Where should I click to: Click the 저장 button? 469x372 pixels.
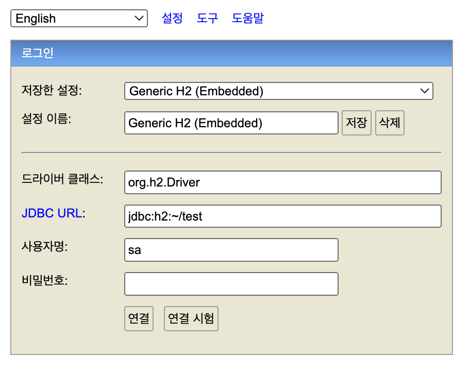click(x=357, y=123)
